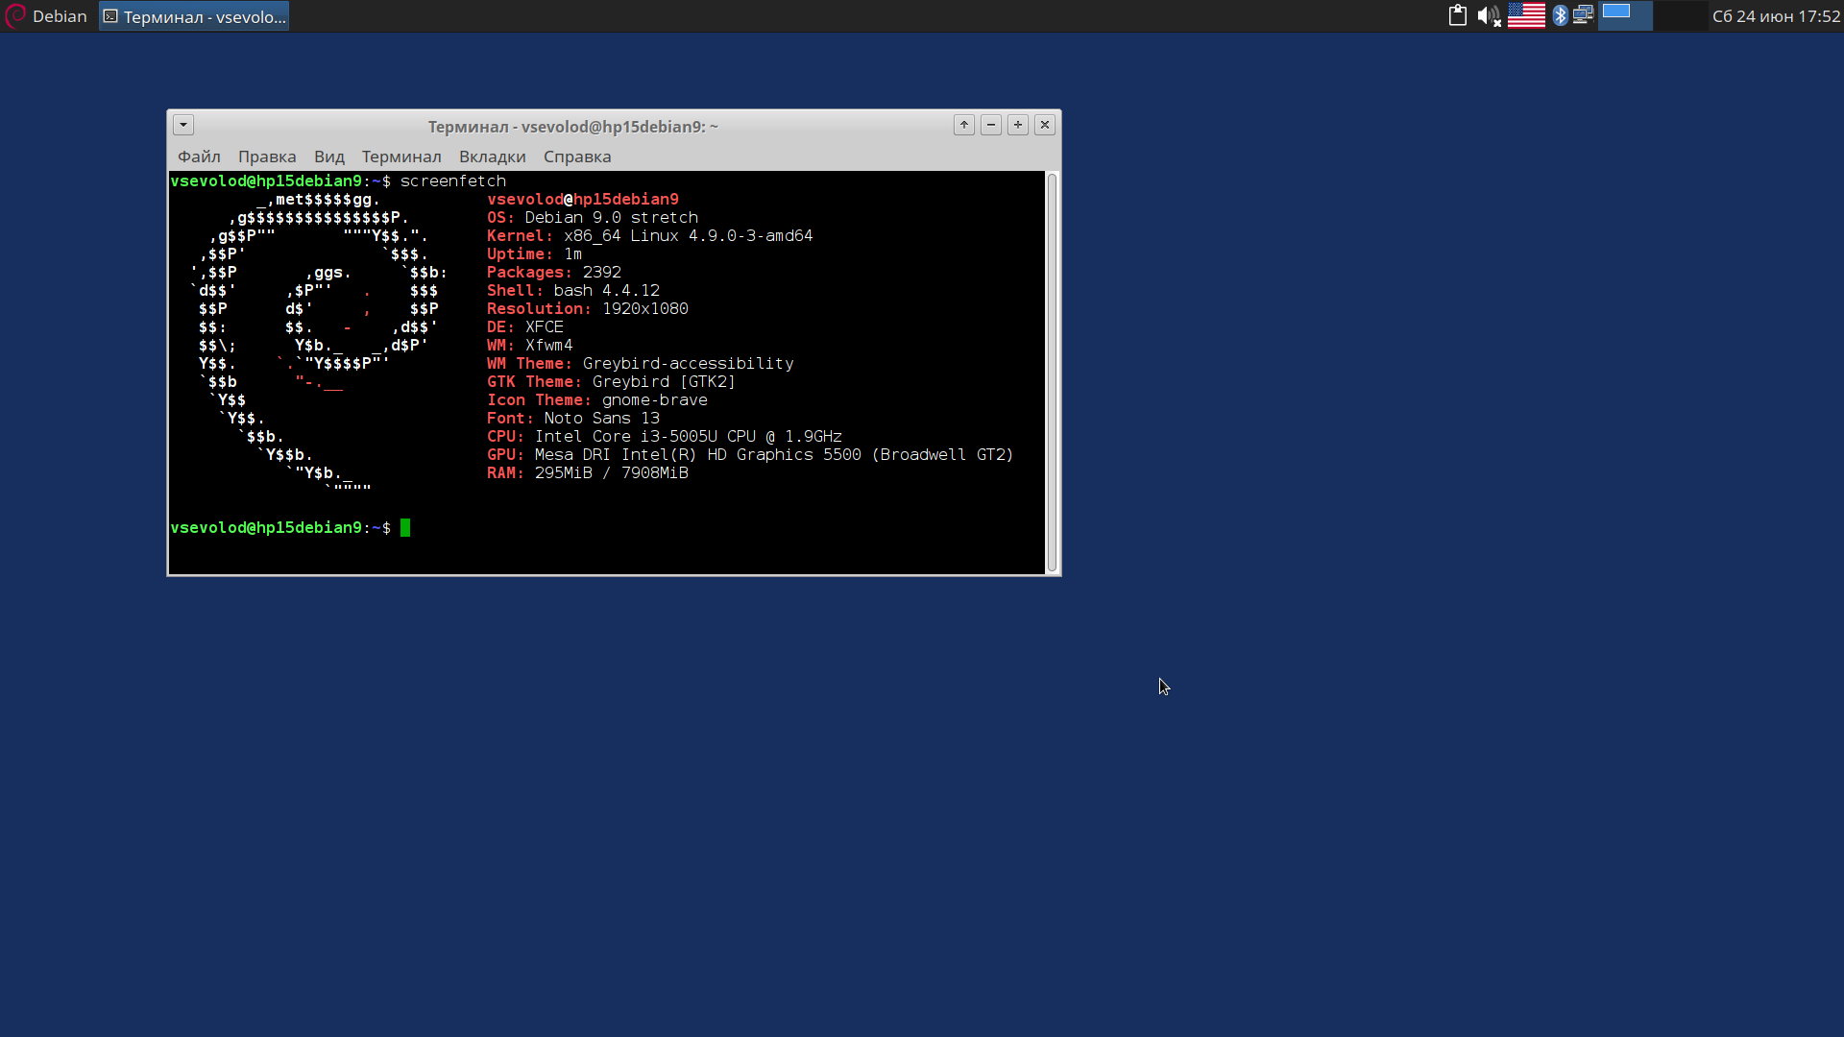Image resolution: width=1844 pixels, height=1037 pixels.
Task: Click the WM value 'Xfwm4'
Action: [x=549, y=346]
